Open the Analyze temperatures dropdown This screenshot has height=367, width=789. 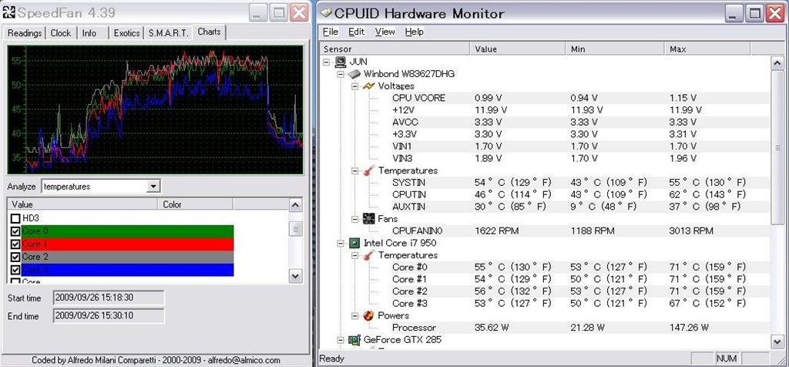[x=153, y=187]
